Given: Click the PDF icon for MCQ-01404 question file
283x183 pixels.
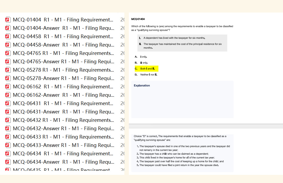Looking at the screenshot, I should coord(8,20).
